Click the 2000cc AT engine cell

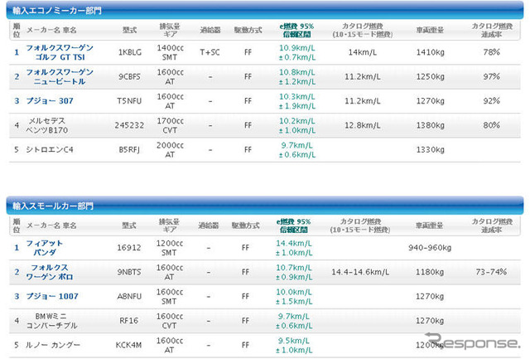click(x=170, y=150)
